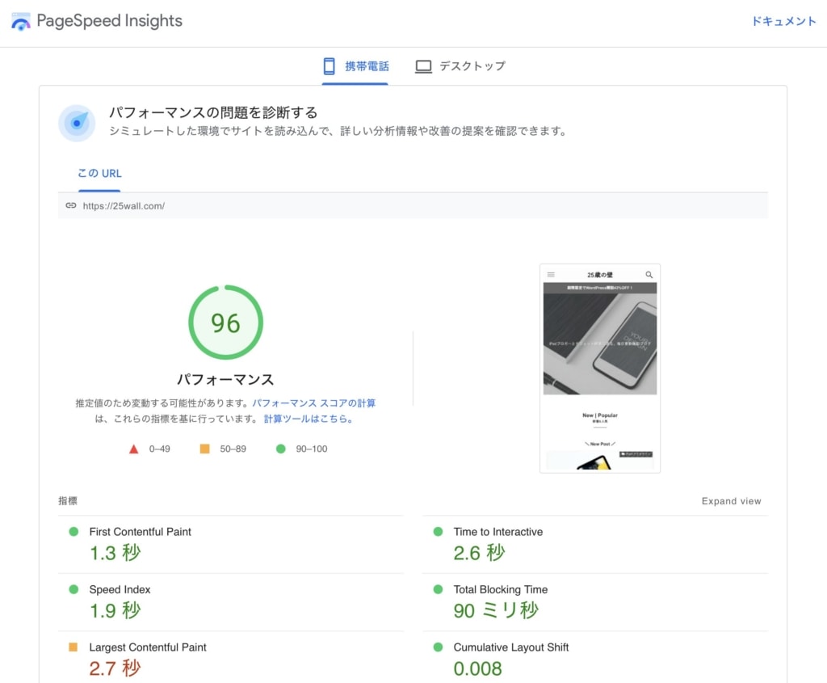
Task: Select the この URL tab
Action: click(99, 174)
